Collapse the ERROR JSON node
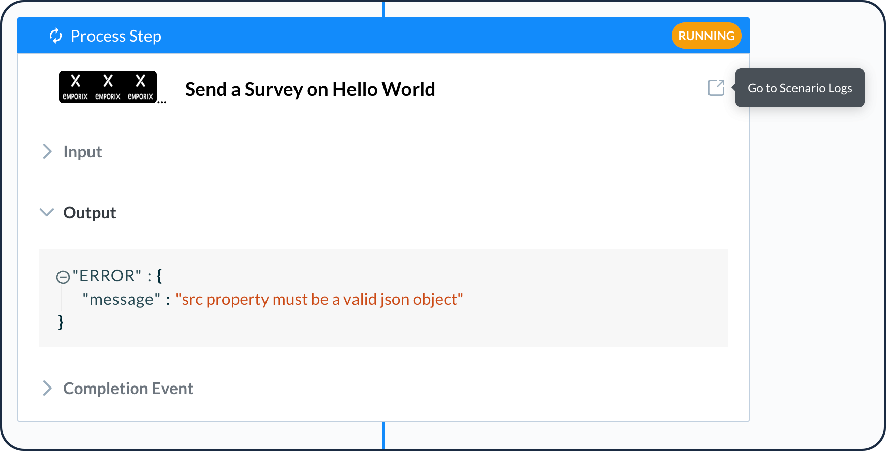This screenshot has height=451, width=886. pyautogui.click(x=63, y=277)
